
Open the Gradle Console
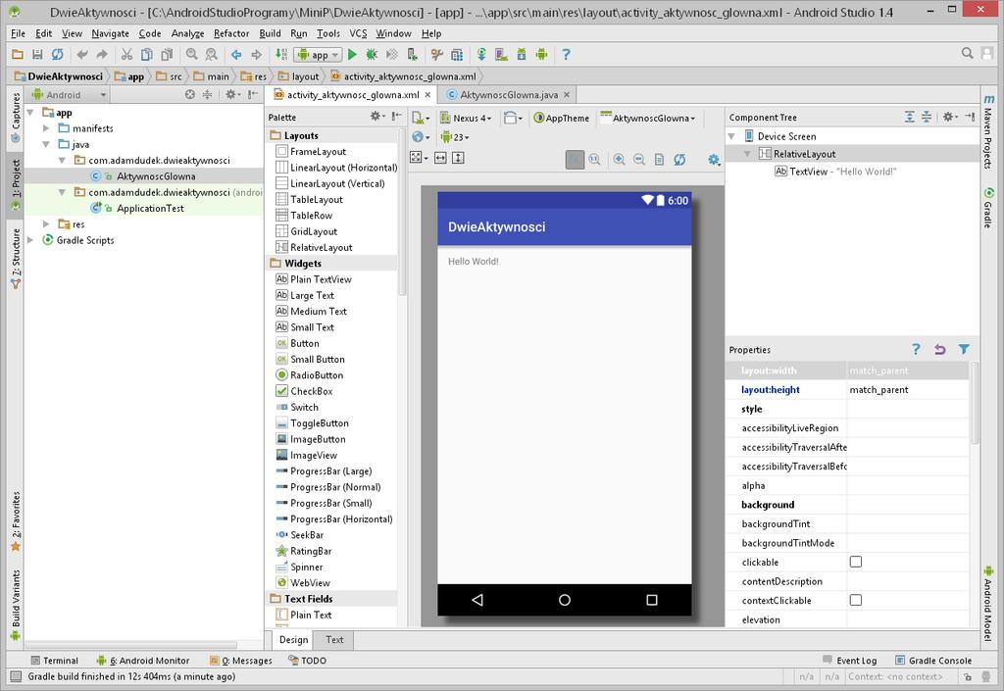tap(933, 661)
